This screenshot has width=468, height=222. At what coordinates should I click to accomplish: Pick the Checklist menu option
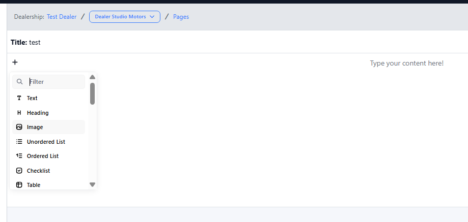coord(38,171)
